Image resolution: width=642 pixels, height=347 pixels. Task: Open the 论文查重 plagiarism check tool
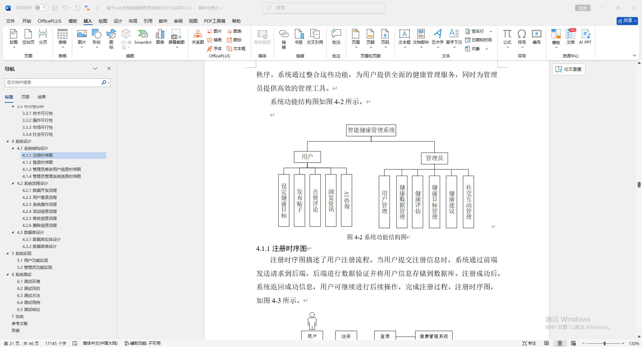click(x=568, y=69)
